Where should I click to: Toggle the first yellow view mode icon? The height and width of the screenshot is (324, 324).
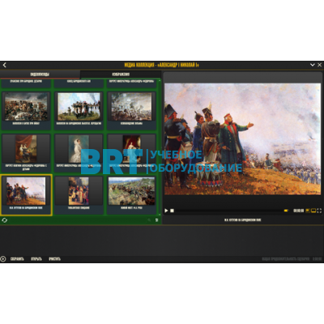tap(308, 211)
